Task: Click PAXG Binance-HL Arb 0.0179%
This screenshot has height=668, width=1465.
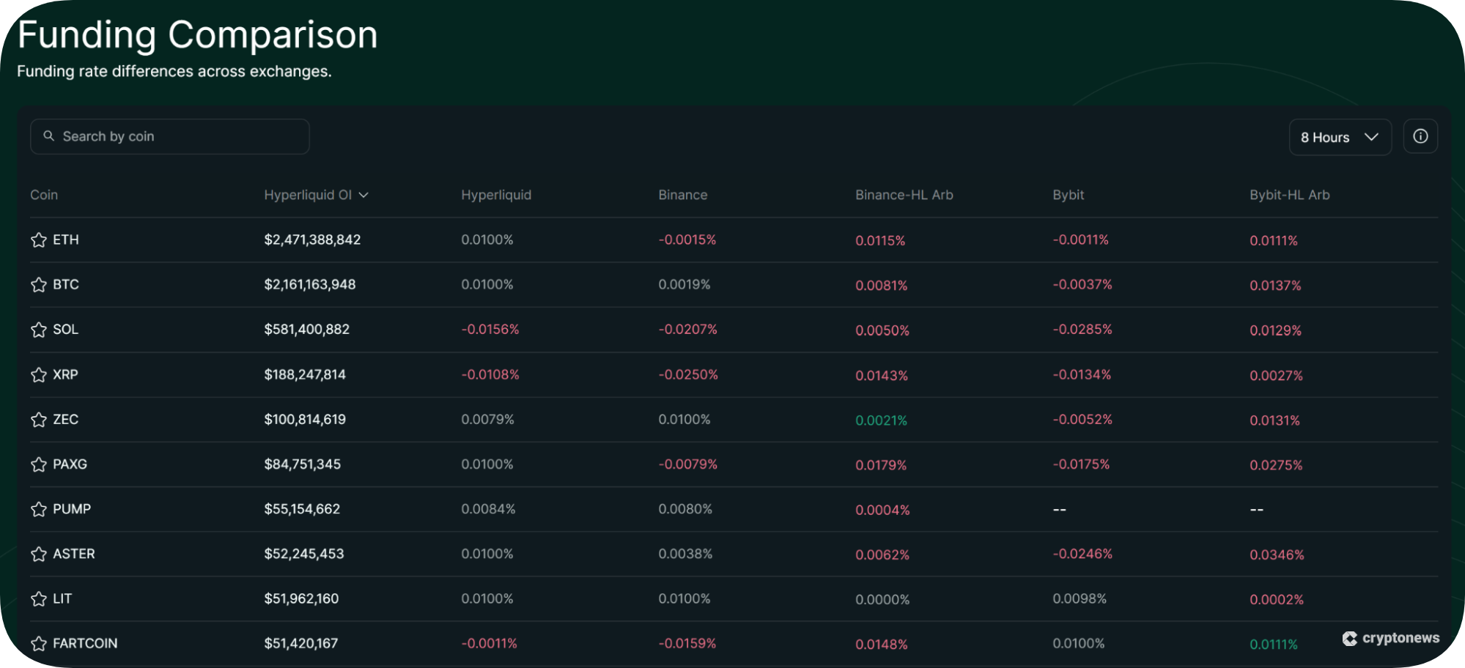Action: point(881,464)
